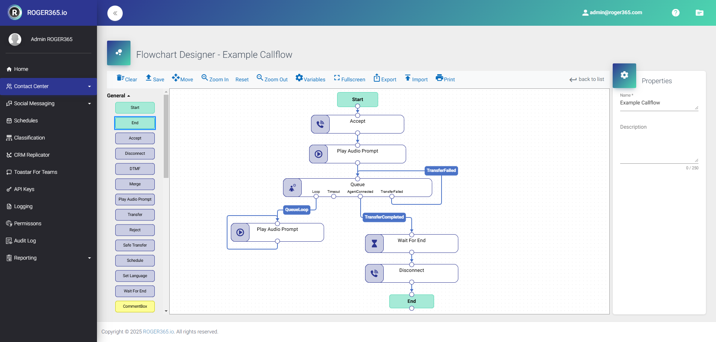Expand the Social Messaging menu
Screen dimensions: 716x342
tap(48, 104)
